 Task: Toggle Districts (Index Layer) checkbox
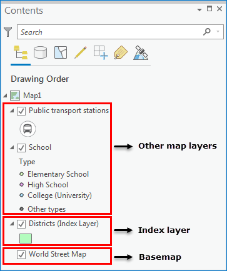point(21,224)
